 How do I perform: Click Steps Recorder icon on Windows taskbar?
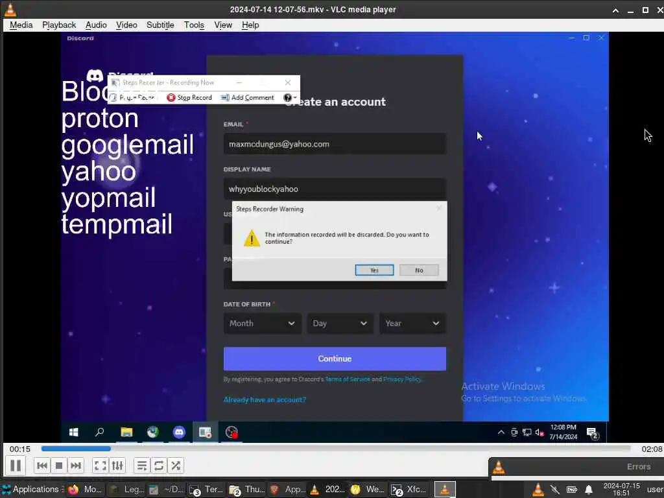[x=206, y=432]
